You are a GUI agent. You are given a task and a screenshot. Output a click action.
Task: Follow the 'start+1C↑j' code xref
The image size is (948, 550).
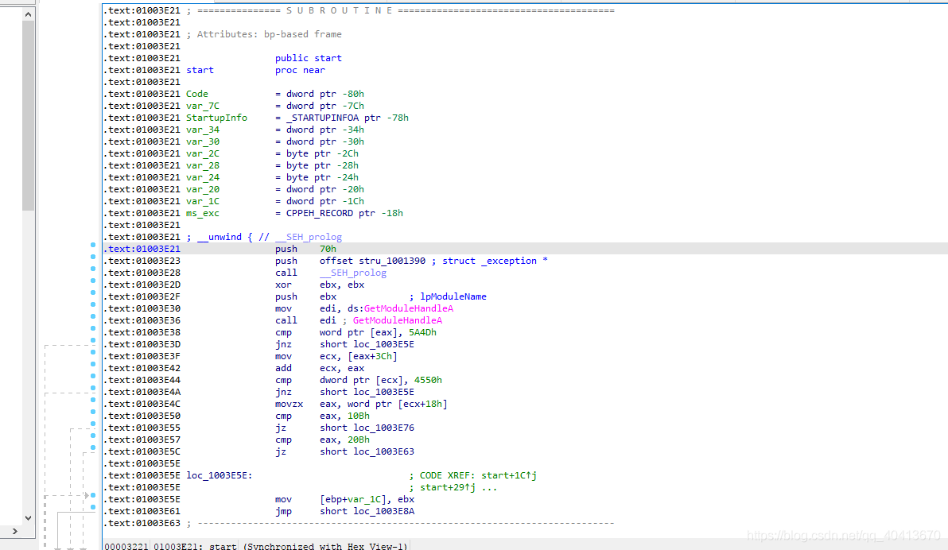click(x=509, y=475)
